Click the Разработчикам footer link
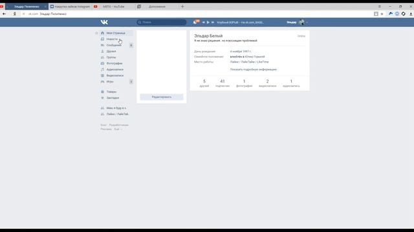The image size is (414, 232). pos(119,125)
